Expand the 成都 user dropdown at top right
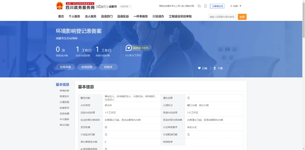Screen dimensions: 305x150 236,6
